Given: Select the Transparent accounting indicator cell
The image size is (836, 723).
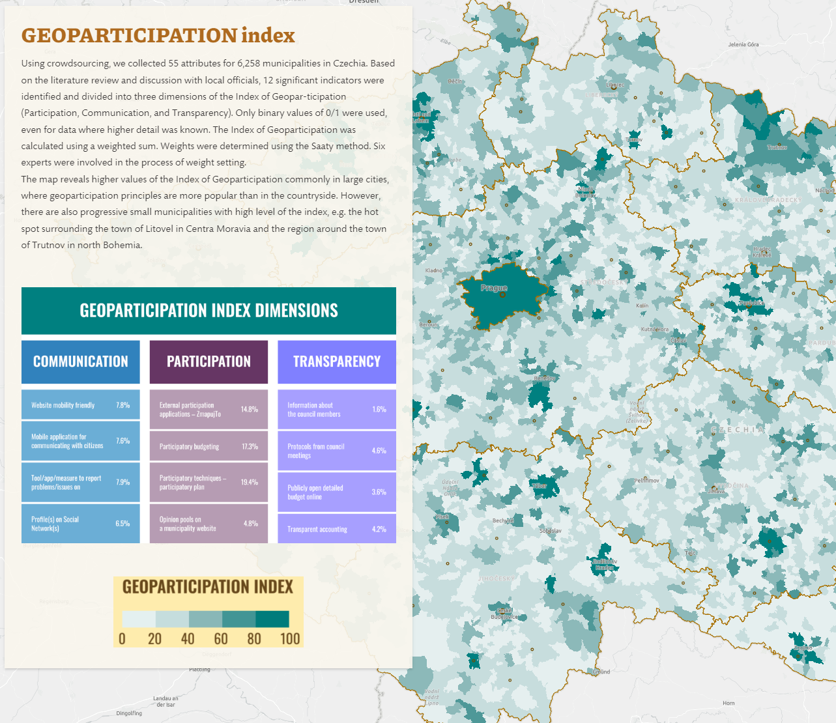Looking at the screenshot, I should pos(337,529).
